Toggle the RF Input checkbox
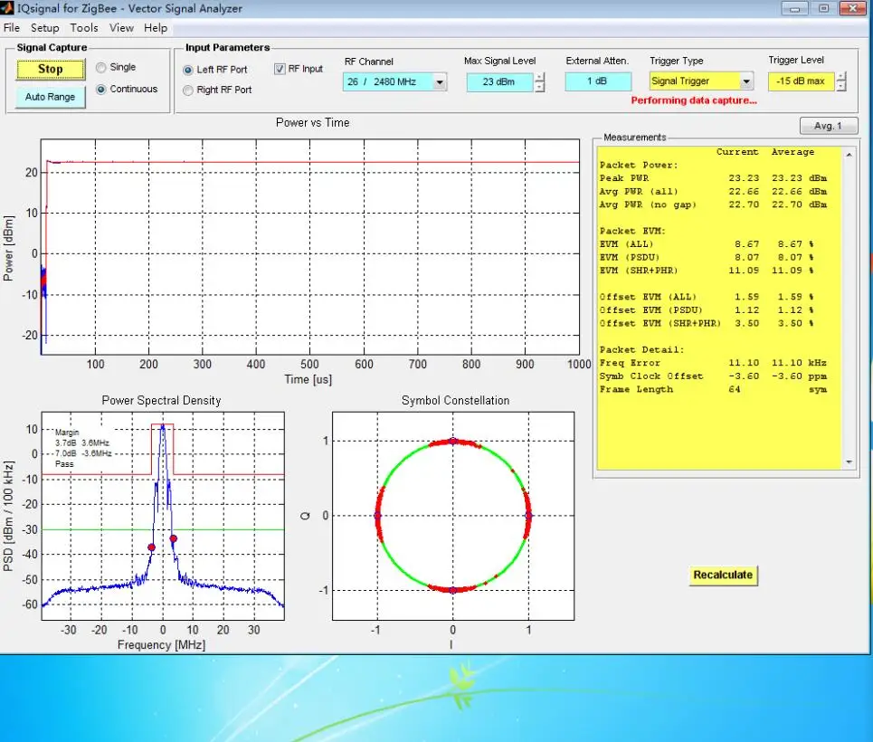The width and height of the screenshot is (873, 742). point(280,69)
